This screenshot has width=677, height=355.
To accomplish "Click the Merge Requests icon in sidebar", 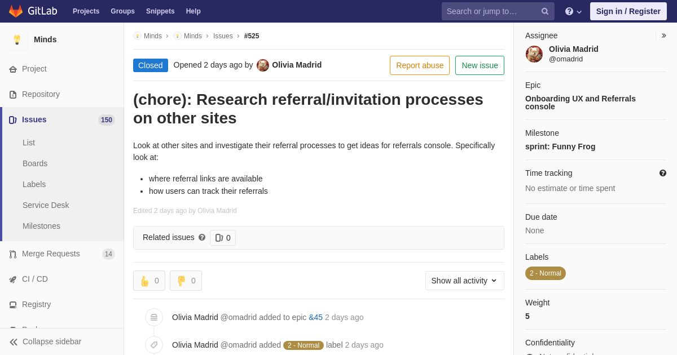I will tap(13, 254).
